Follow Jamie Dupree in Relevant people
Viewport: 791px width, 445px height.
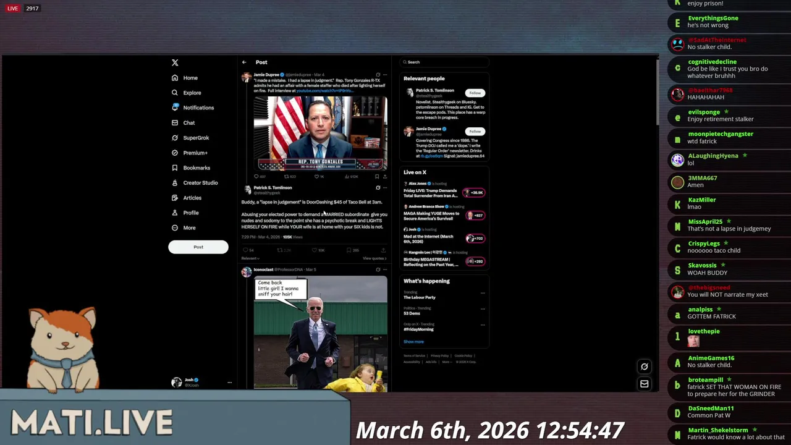tap(475, 131)
